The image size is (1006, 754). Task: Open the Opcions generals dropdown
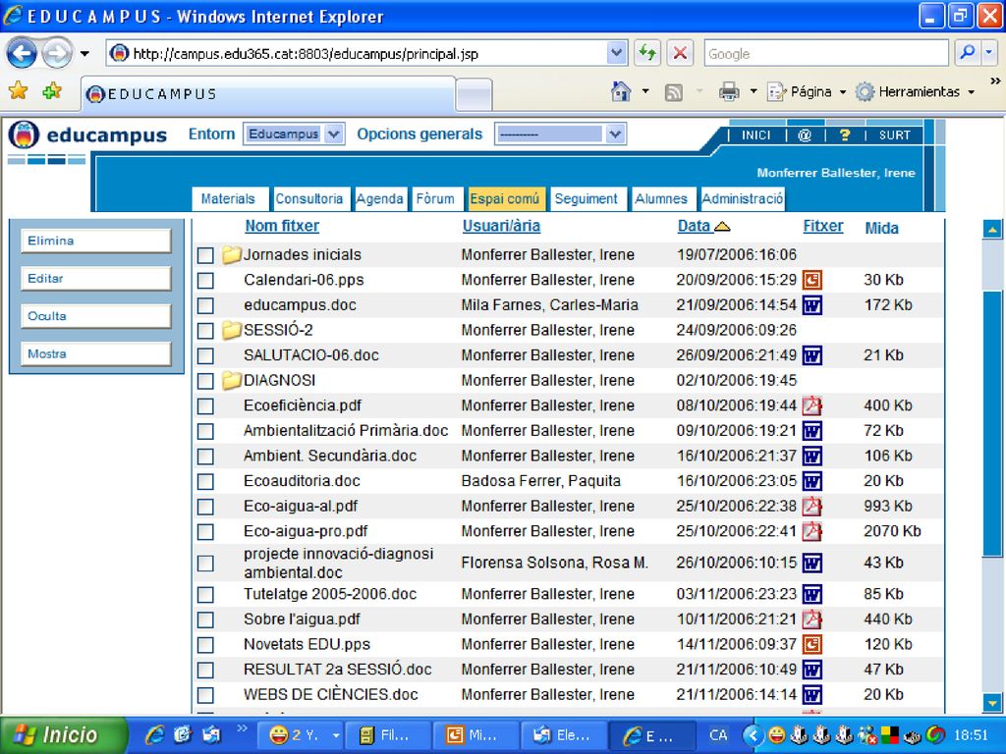[x=560, y=134]
